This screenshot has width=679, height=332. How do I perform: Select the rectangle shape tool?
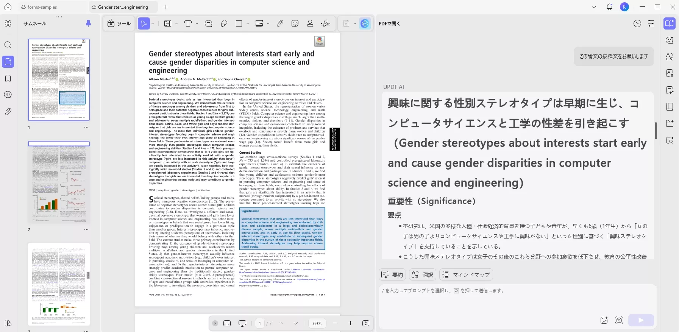coord(239,23)
